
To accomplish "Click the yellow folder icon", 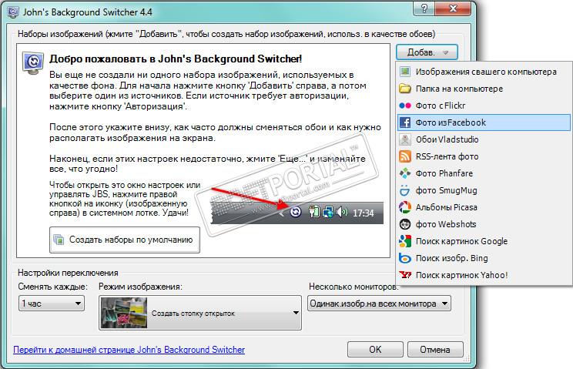I will 405,89.
